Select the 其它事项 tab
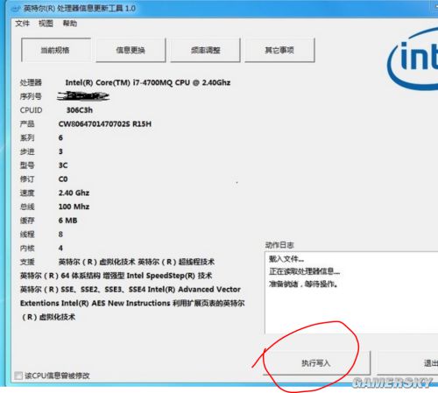This screenshot has width=438, height=393. (279, 50)
